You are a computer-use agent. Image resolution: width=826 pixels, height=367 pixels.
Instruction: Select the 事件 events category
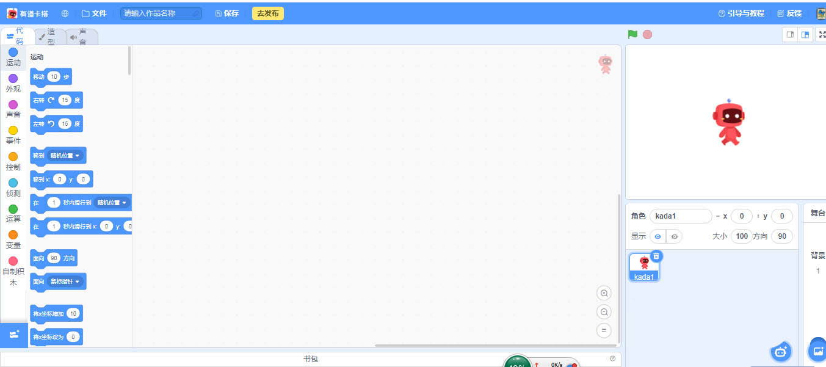click(13, 136)
